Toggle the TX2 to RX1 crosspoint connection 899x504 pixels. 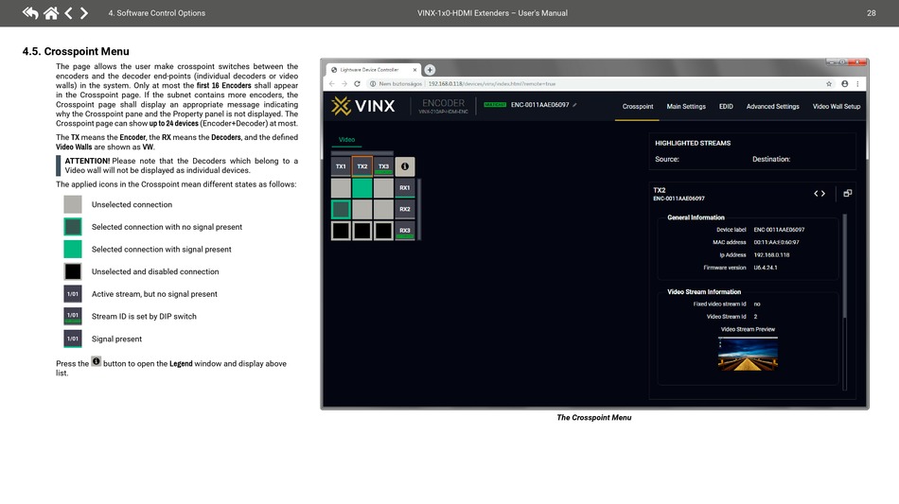click(362, 188)
